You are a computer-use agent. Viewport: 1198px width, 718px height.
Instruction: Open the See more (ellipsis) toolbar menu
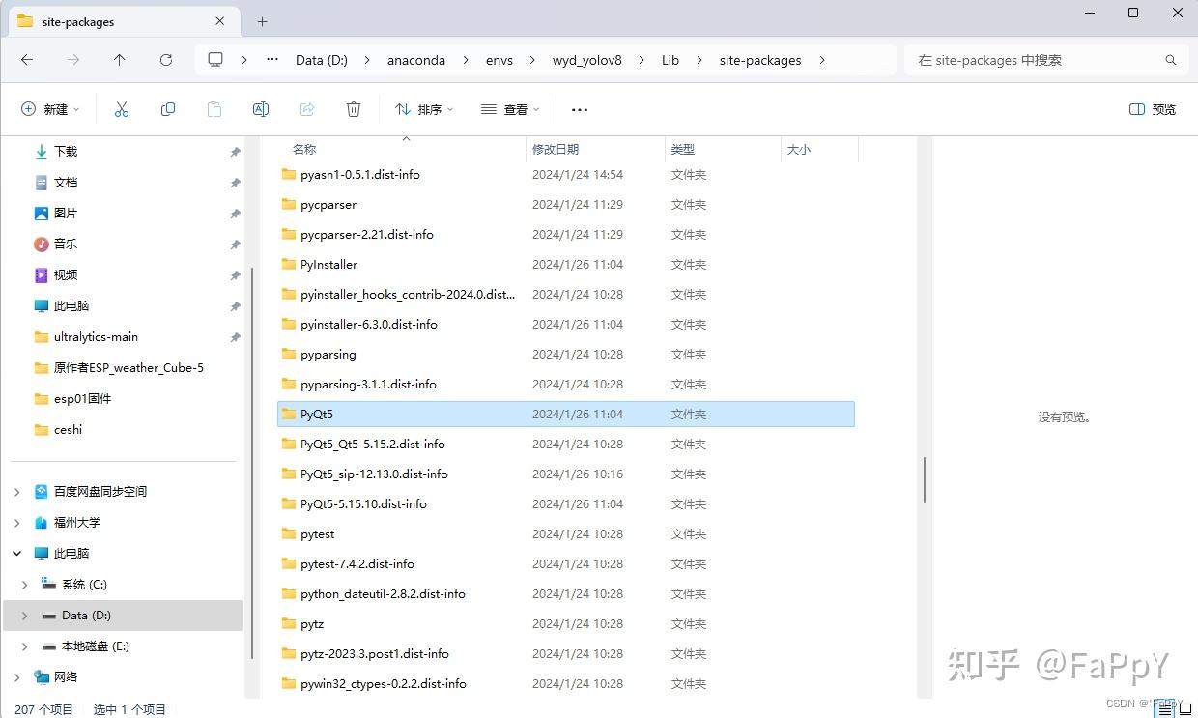tap(579, 109)
